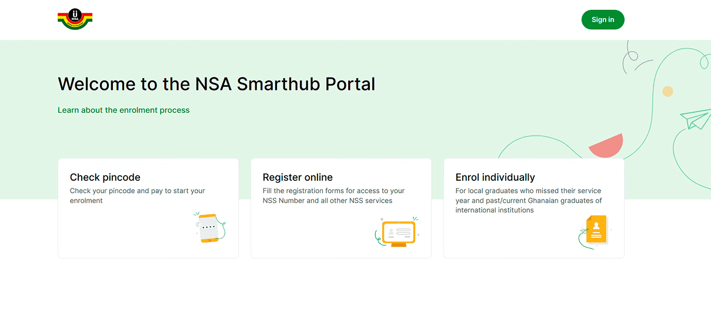711x314 pixels.
Task: Click the Enrol individually description for local graduates
Action: tap(529, 200)
